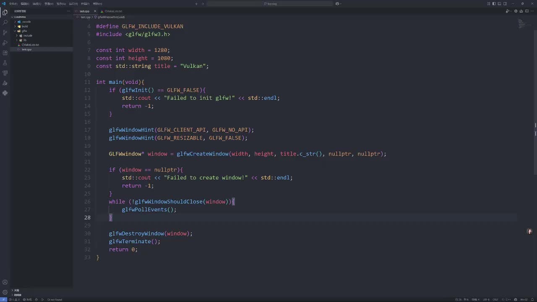Screen dimensions: 537x302
Task: Click the line and column indicator in status bar
Action: [461, 299]
